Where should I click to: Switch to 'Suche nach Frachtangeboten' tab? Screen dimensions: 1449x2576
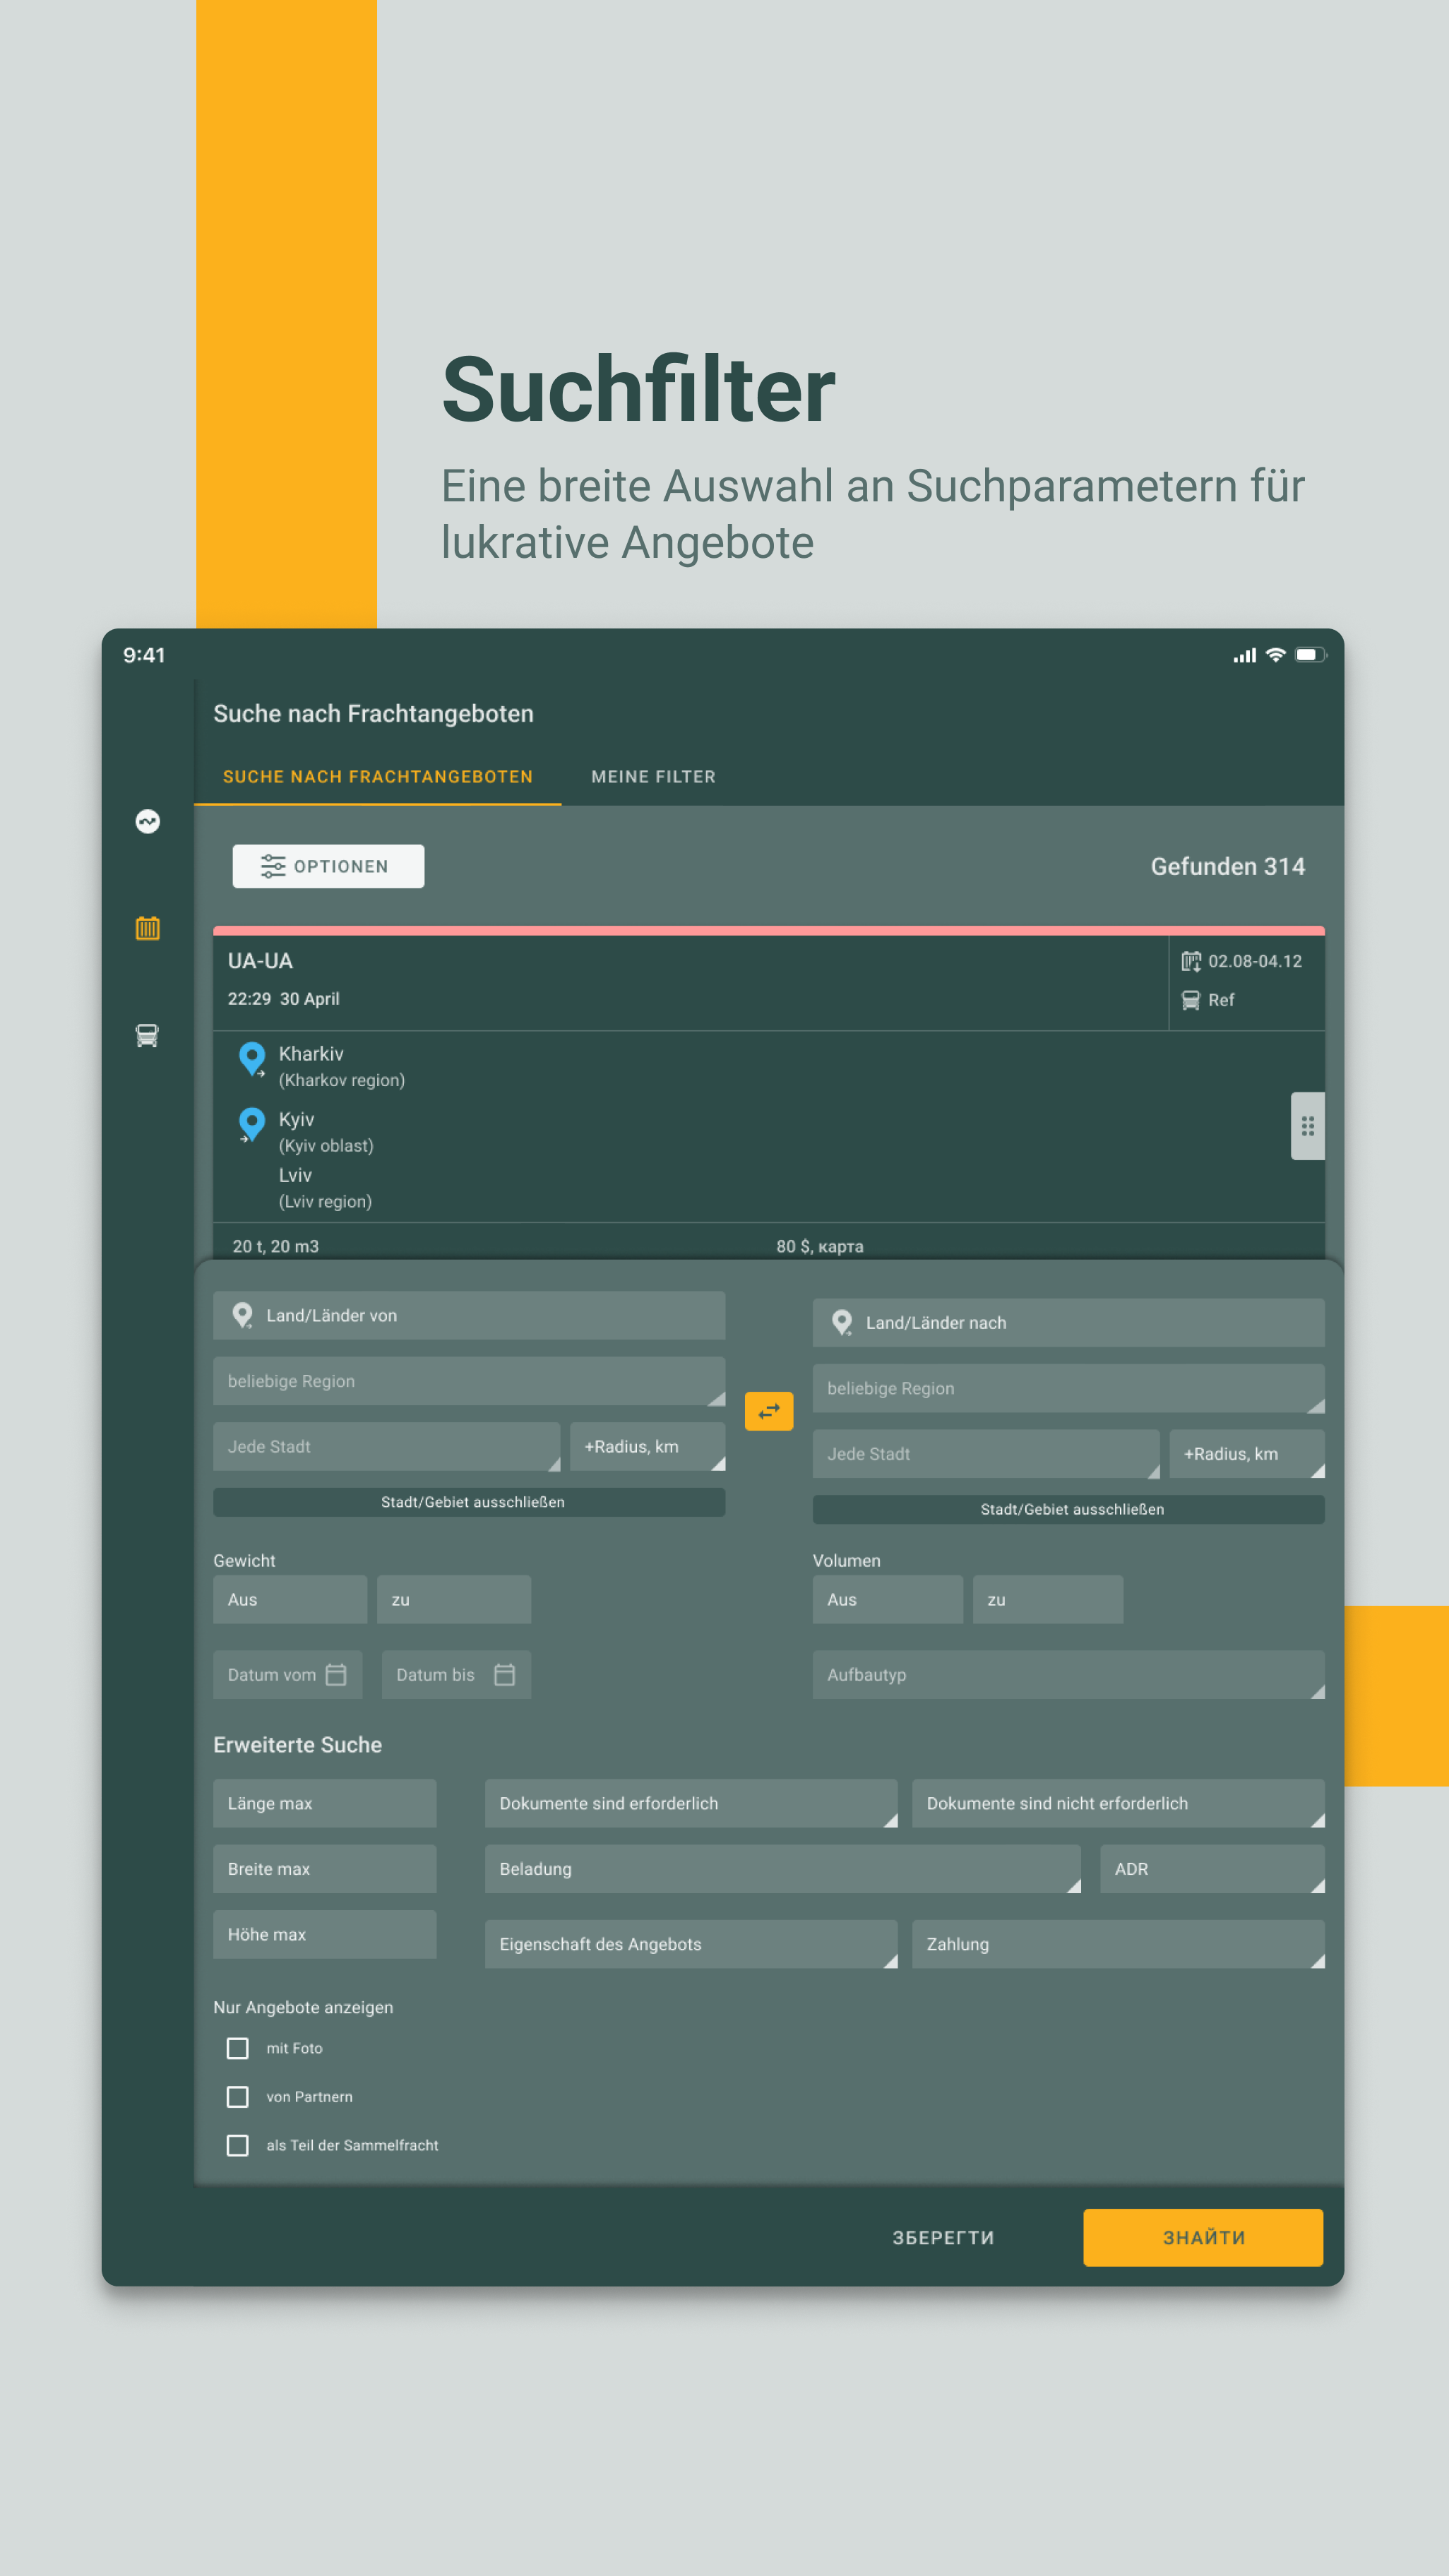tap(378, 777)
